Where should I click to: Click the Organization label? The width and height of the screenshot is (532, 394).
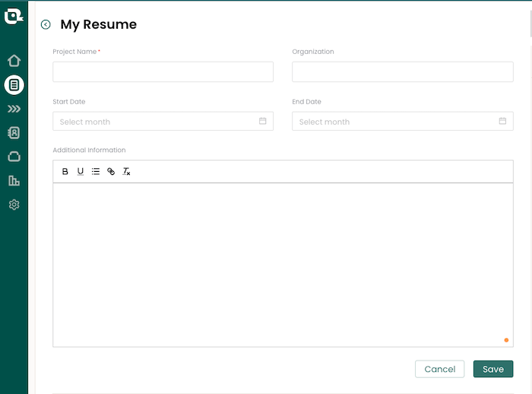click(x=313, y=52)
